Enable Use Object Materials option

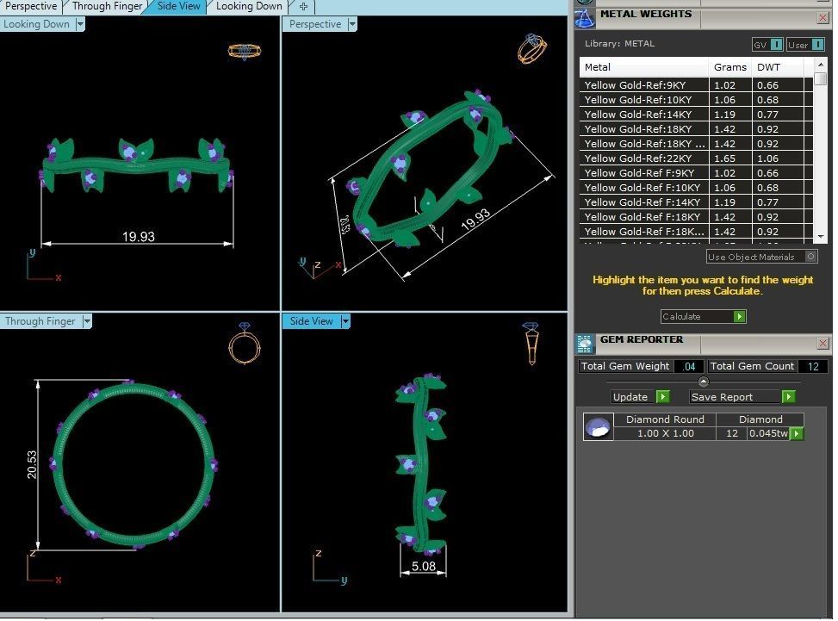pos(810,257)
